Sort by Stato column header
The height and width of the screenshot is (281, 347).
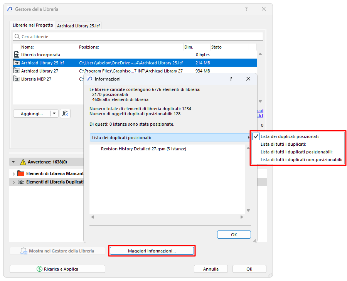(x=229, y=47)
